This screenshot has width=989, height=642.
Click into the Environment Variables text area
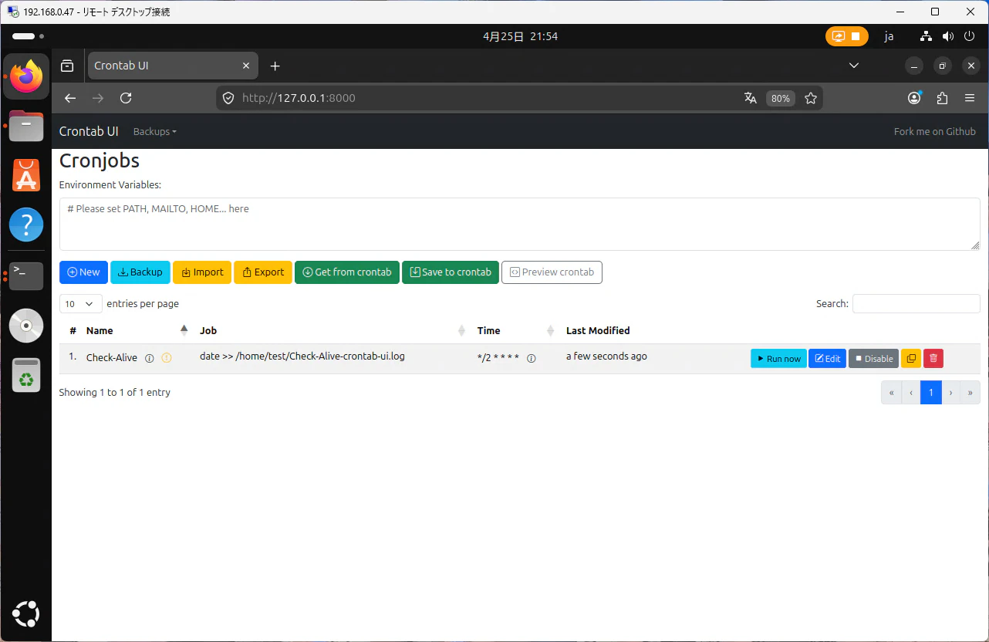click(519, 224)
